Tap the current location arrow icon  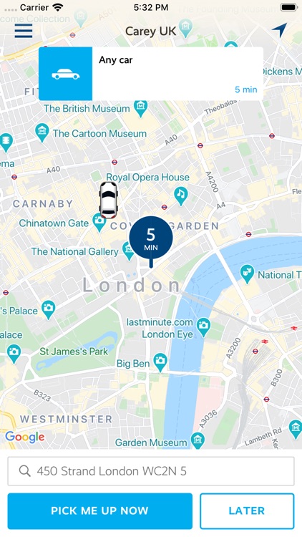coord(279,30)
